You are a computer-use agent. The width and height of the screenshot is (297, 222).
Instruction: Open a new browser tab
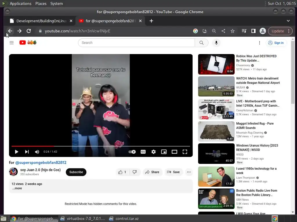pyautogui.click(x=151, y=21)
